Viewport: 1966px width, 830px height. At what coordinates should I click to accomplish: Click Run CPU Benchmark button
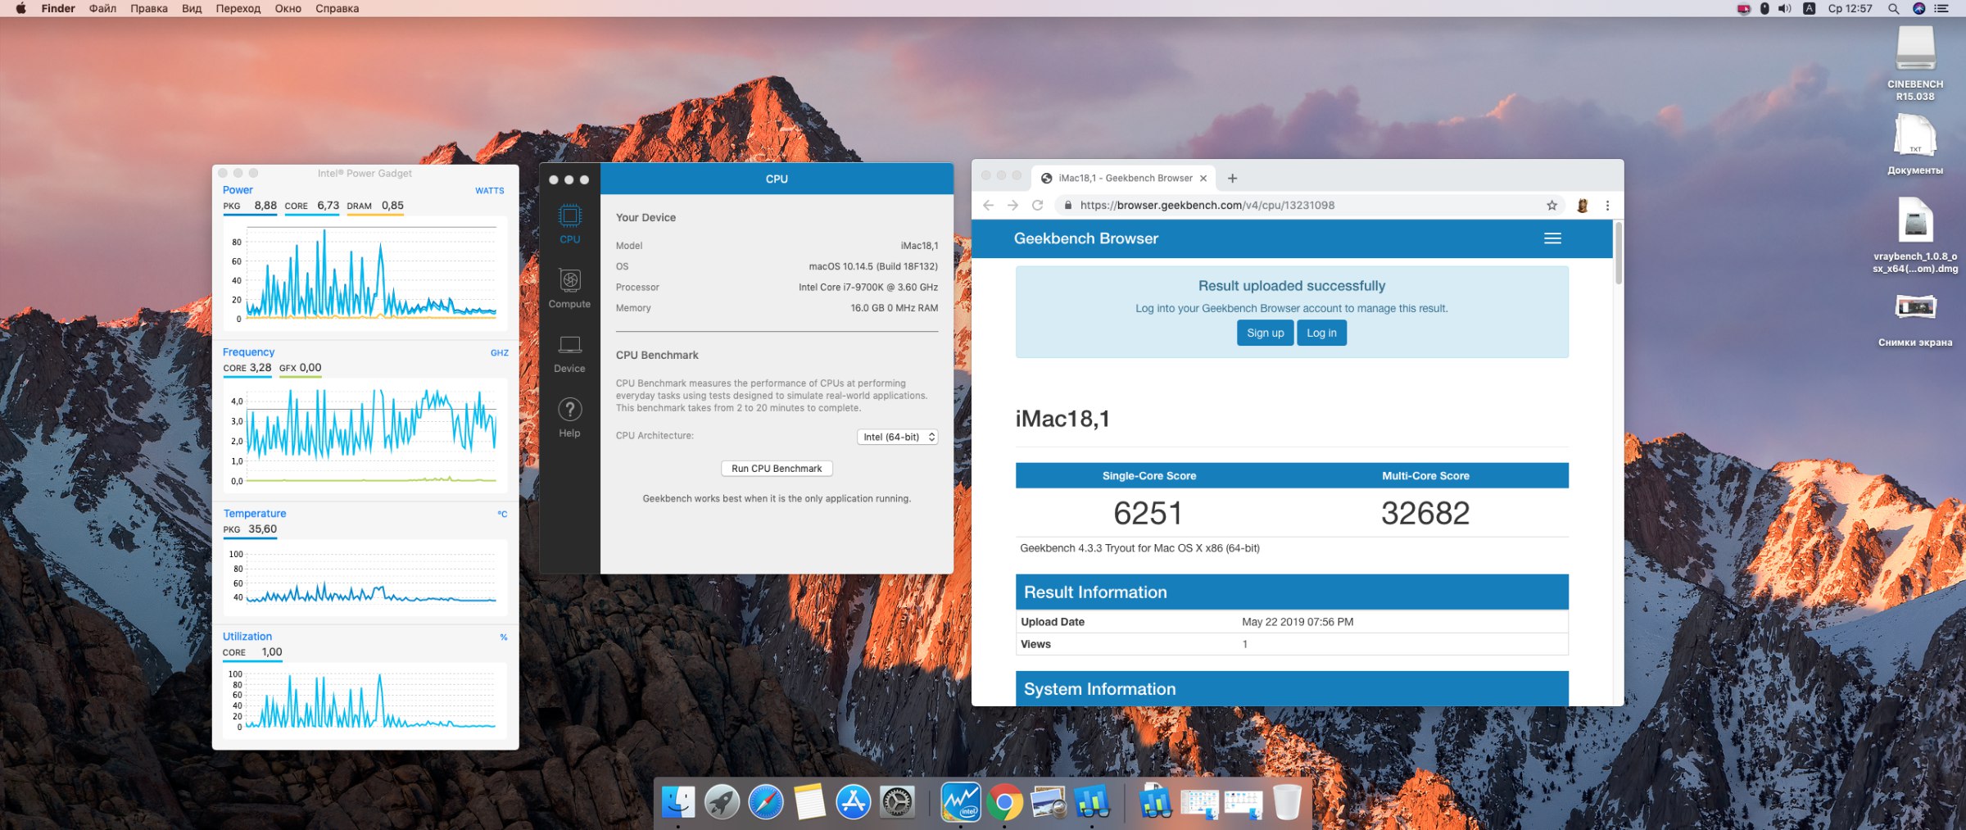[x=777, y=469]
